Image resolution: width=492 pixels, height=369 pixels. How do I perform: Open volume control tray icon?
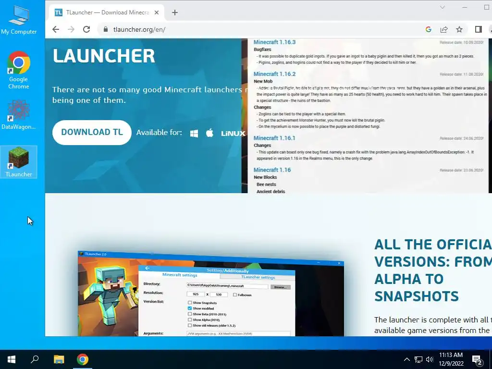pos(430,359)
